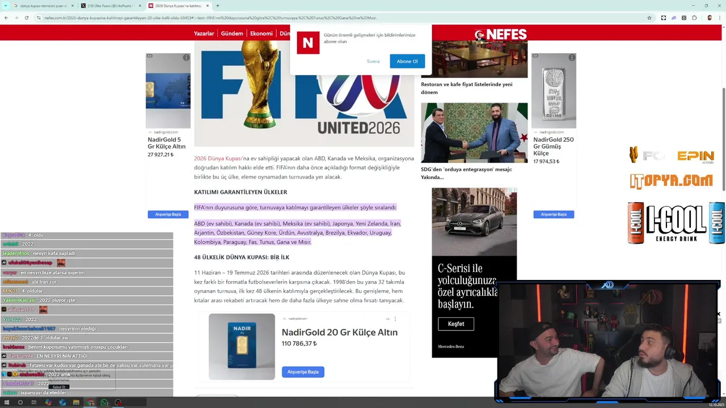Select the '2026 Dünya Kupası'na katılmay' tab

(x=178, y=6)
